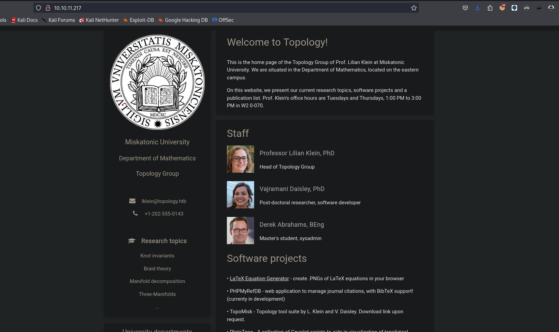The image size is (559, 332).
Task: Open the Save to Pocket icon
Action: (465, 8)
